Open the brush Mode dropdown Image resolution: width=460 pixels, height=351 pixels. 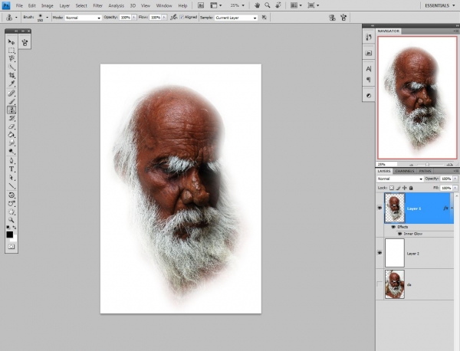pyautogui.click(x=83, y=18)
